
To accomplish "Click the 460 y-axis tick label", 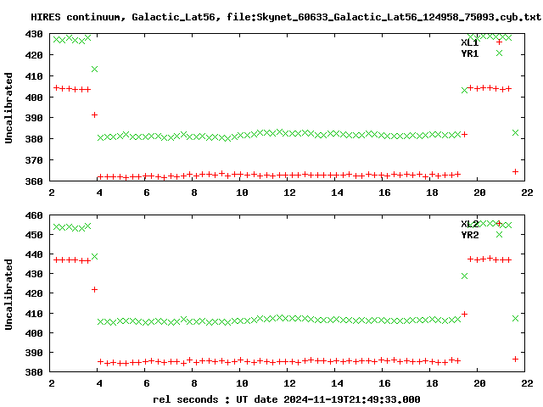I will (x=34, y=215).
